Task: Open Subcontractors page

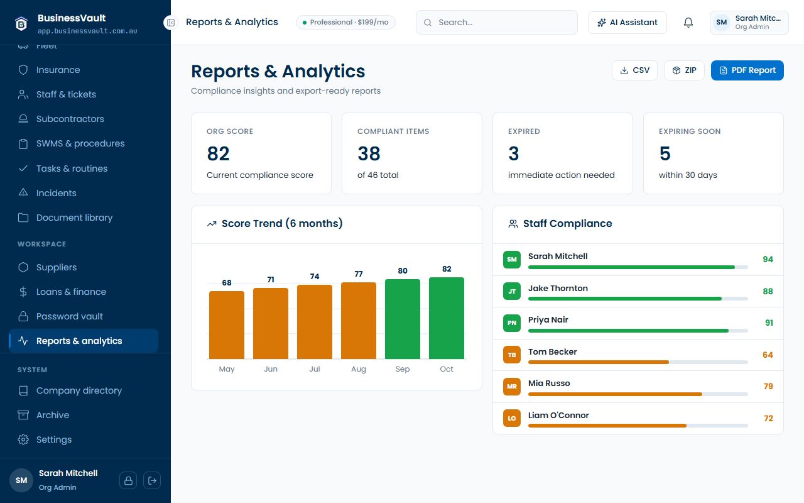Action: point(84,119)
